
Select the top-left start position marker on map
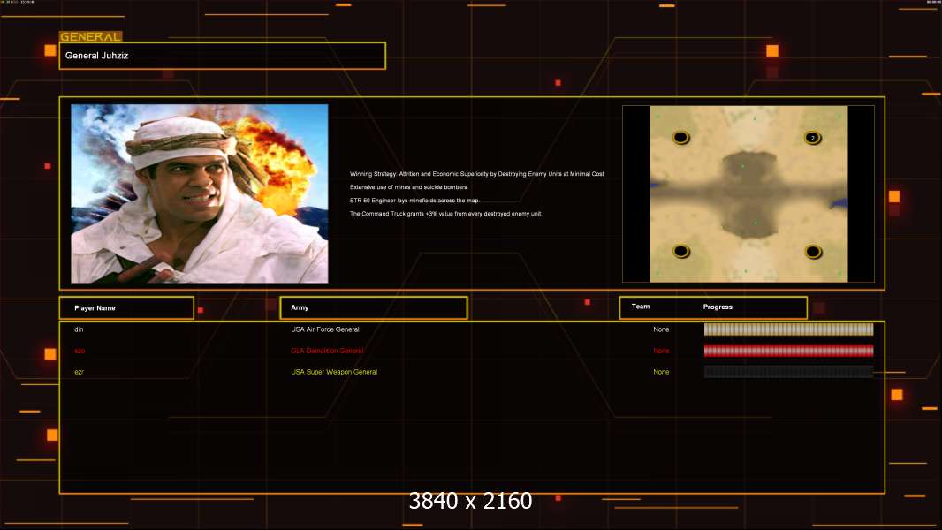pos(680,138)
